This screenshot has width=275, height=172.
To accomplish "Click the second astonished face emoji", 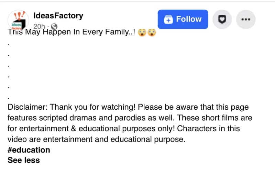I will (152, 33).
